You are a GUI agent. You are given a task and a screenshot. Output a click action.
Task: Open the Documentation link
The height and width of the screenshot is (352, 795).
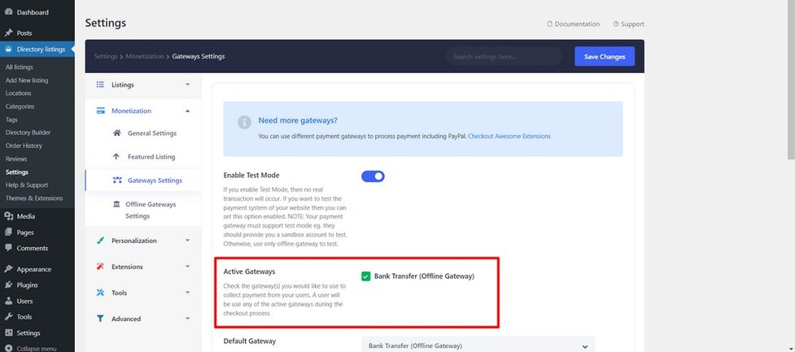tap(573, 24)
